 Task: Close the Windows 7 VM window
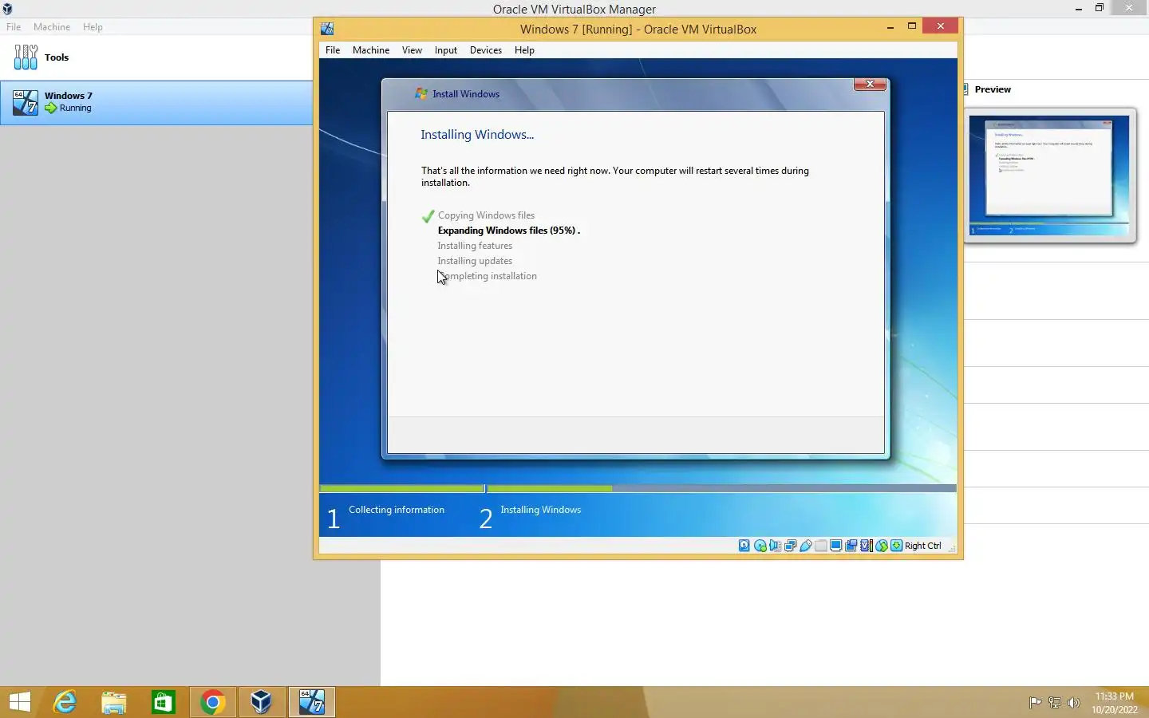pos(941,26)
